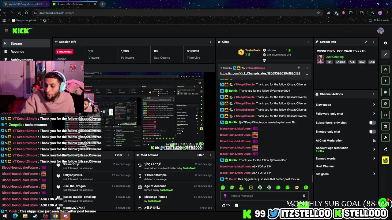Screen dimensions: 392x220
Task: Open Filter dropdown in activity feed panel
Action: [119, 155]
